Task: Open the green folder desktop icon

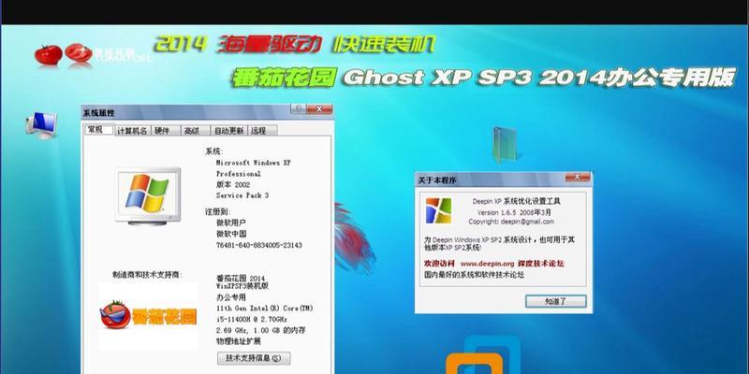Action: 505,145
